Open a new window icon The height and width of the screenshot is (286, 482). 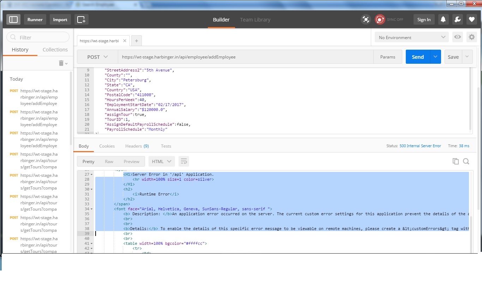(82, 19)
